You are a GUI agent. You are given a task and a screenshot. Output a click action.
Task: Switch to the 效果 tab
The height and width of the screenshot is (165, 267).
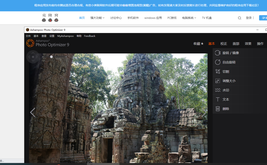(248, 44)
